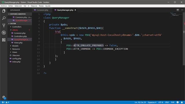
Task: Open the feedback smiley in status bar
Action: pyautogui.click(x=177, y=102)
